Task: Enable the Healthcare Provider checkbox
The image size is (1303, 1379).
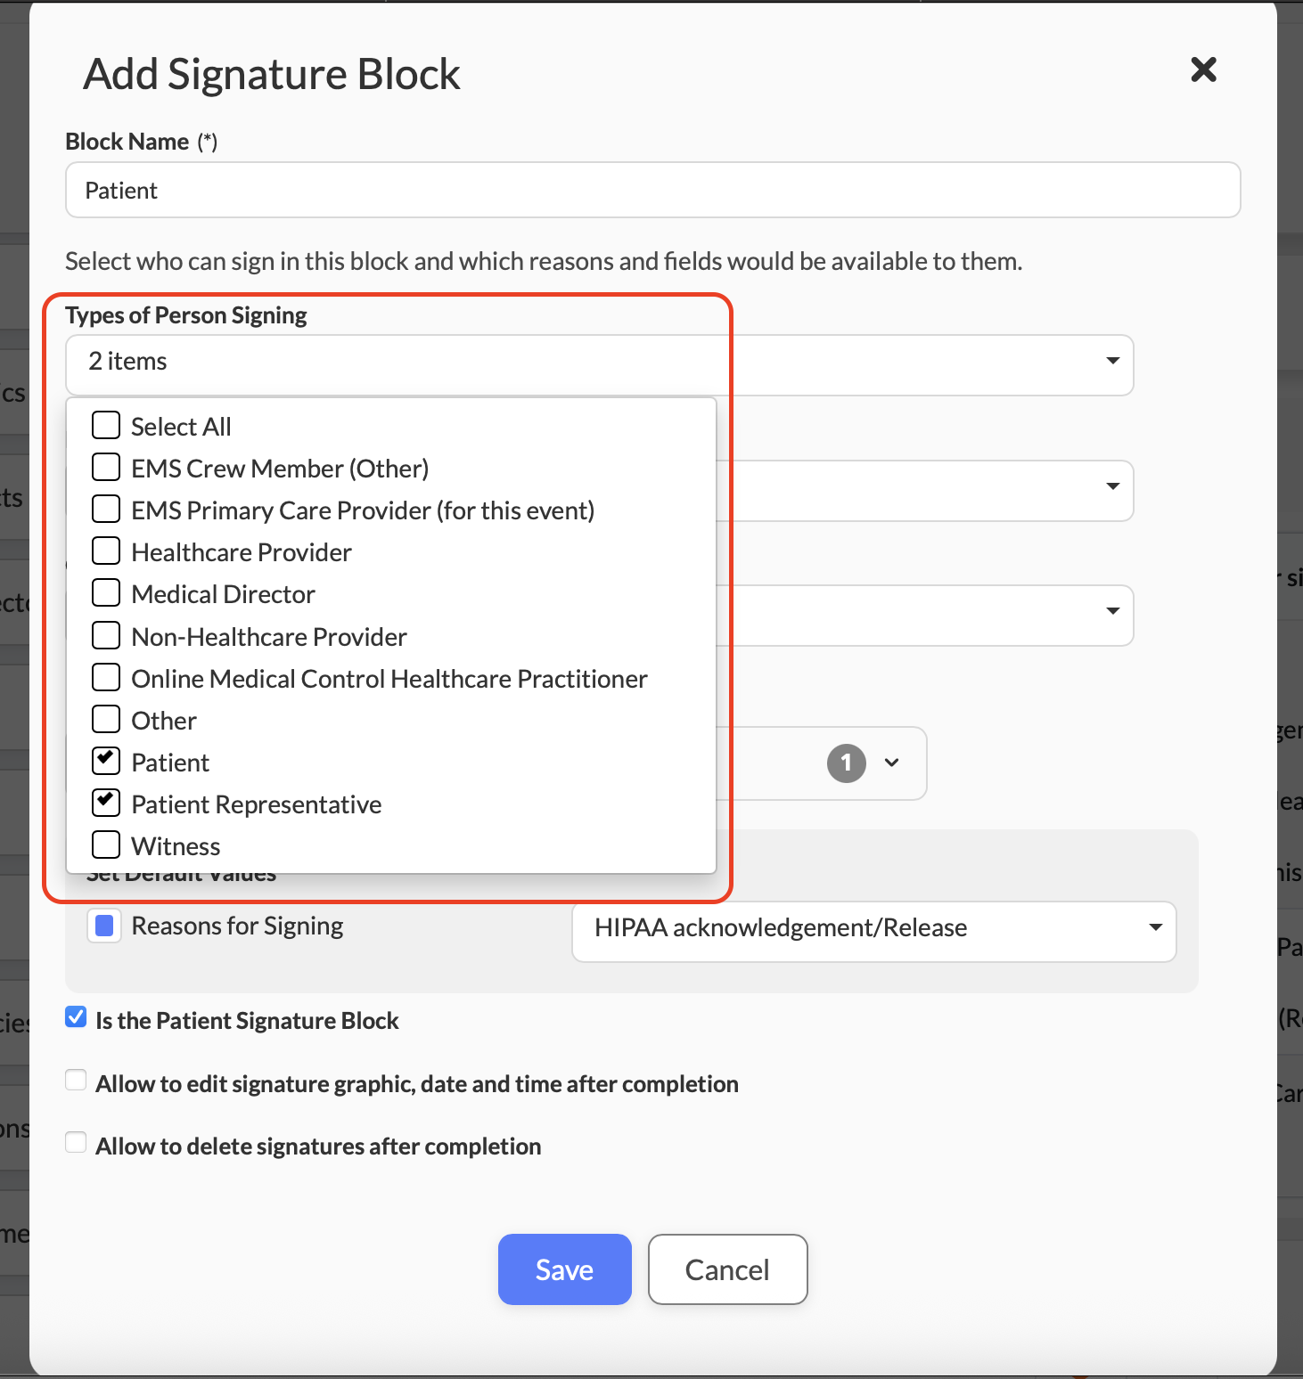Action: [106, 551]
